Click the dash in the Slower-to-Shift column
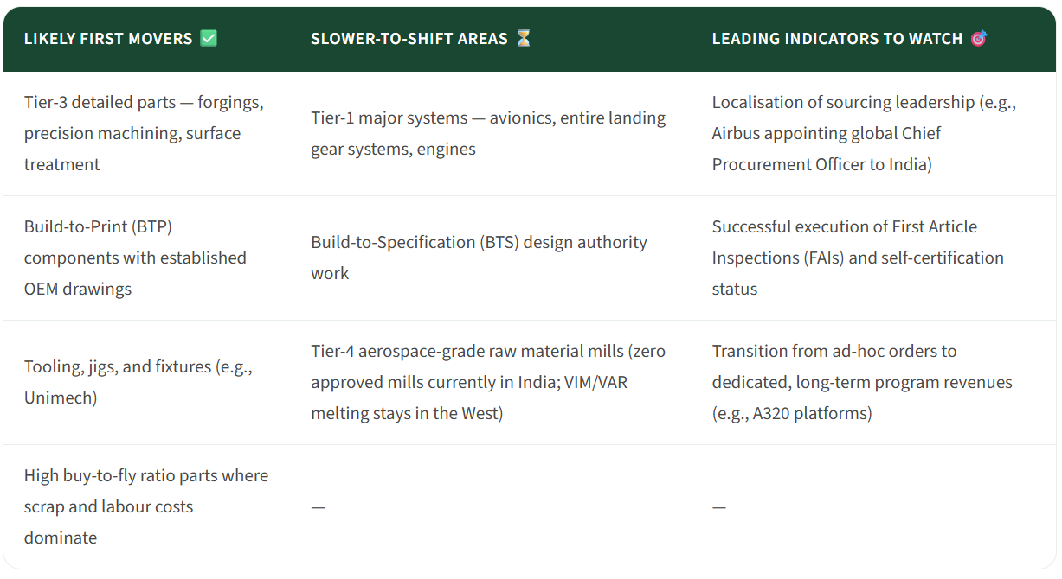This screenshot has width=1062, height=579. pyautogui.click(x=318, y=507)
